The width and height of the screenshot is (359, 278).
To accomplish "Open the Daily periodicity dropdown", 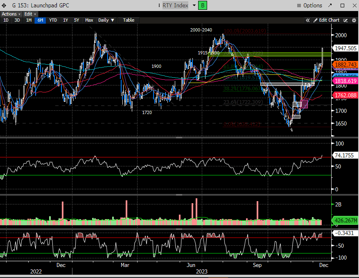I will (x=106, y=20).
